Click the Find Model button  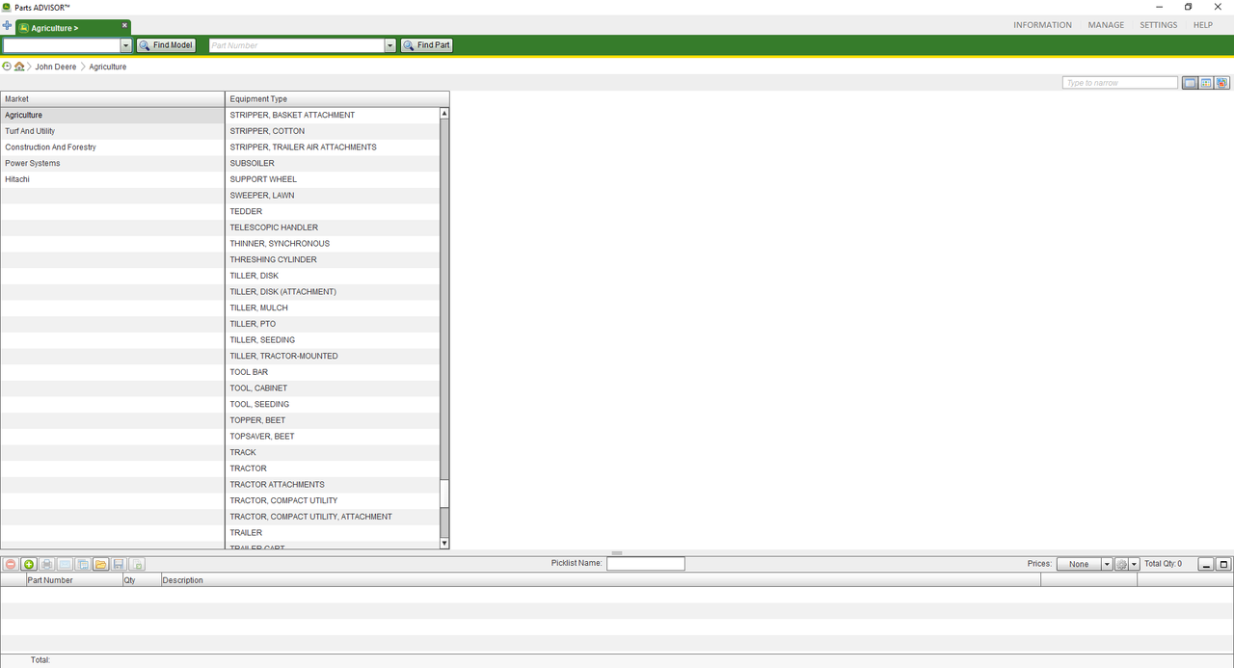point(166,45)
